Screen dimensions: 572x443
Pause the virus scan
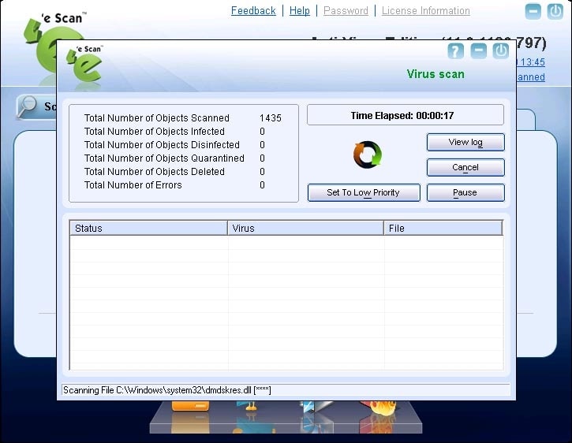pos(465,192)
